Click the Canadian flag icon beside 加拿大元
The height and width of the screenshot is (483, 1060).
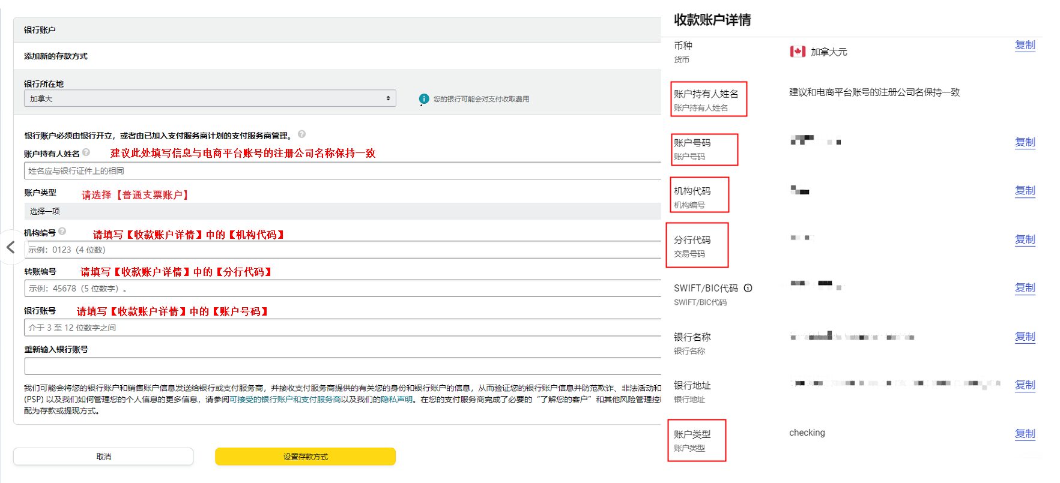pos(798,52)
